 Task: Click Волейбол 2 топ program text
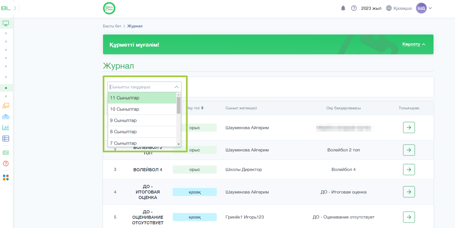tap(343, 150)
